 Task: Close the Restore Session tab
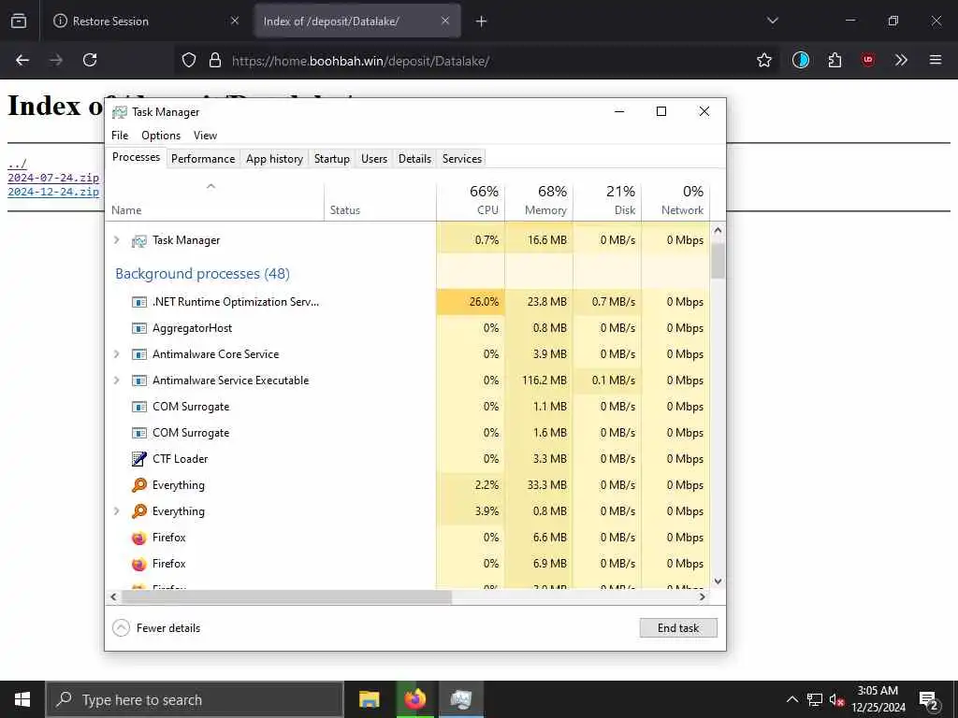[235, 21]
